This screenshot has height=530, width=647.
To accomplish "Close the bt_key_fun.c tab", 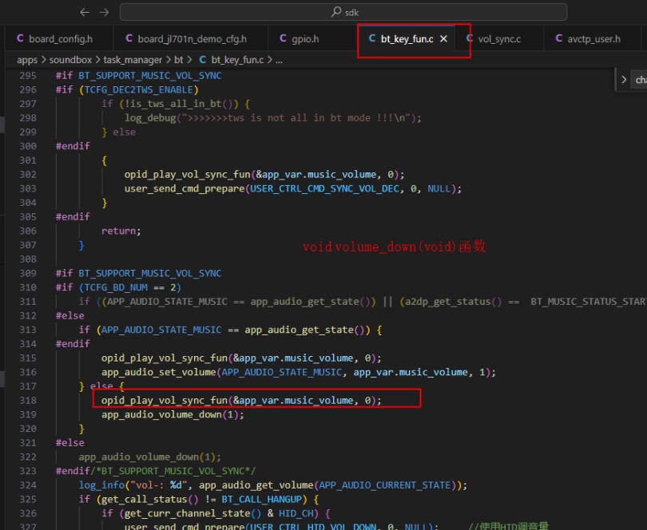I will click(x=443, y=39).
